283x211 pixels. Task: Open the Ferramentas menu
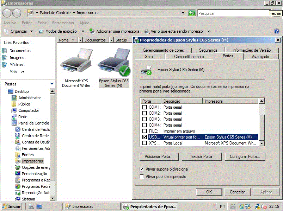pyautogui.click(x=63, y=23)
